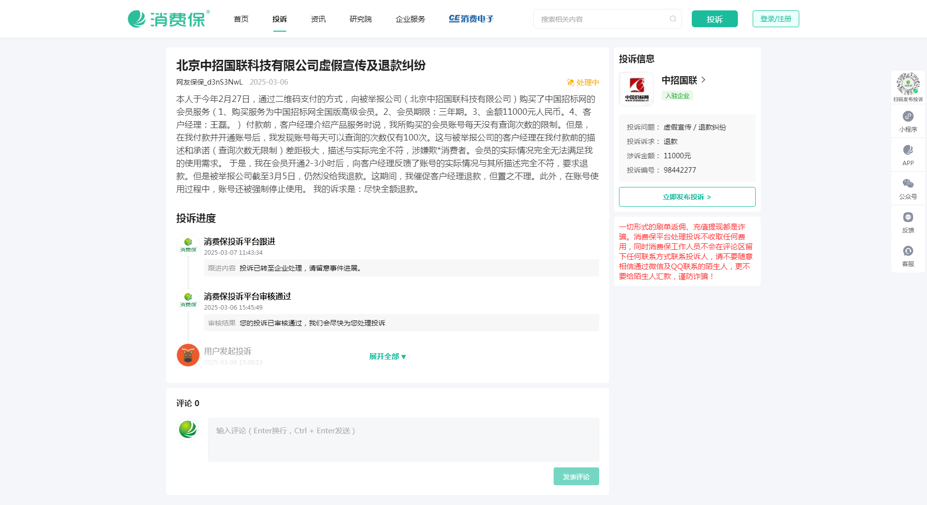Viewport: 927px width, 505px height.
Task: Open the 反馈 feedback sidebar icon
Action: click(908, 222)
